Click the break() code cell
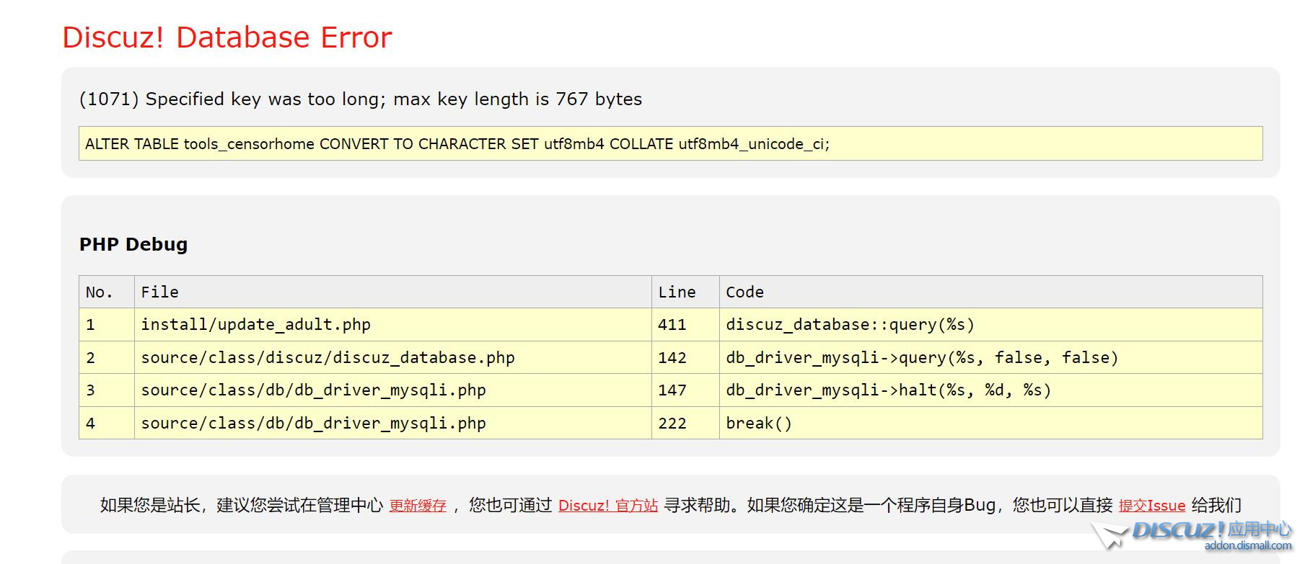1305x564 pixels. pyautogui.click(x=759, y=424)
